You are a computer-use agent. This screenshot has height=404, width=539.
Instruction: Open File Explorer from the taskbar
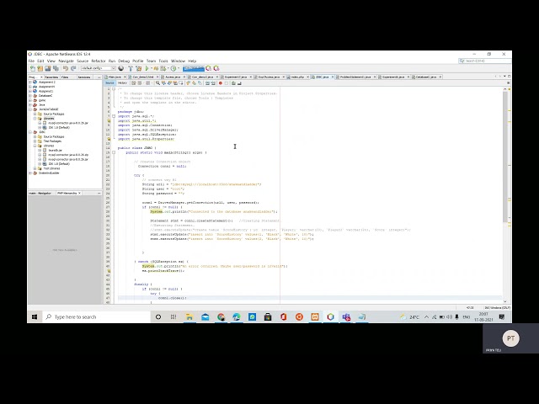[x=189, y=316]
